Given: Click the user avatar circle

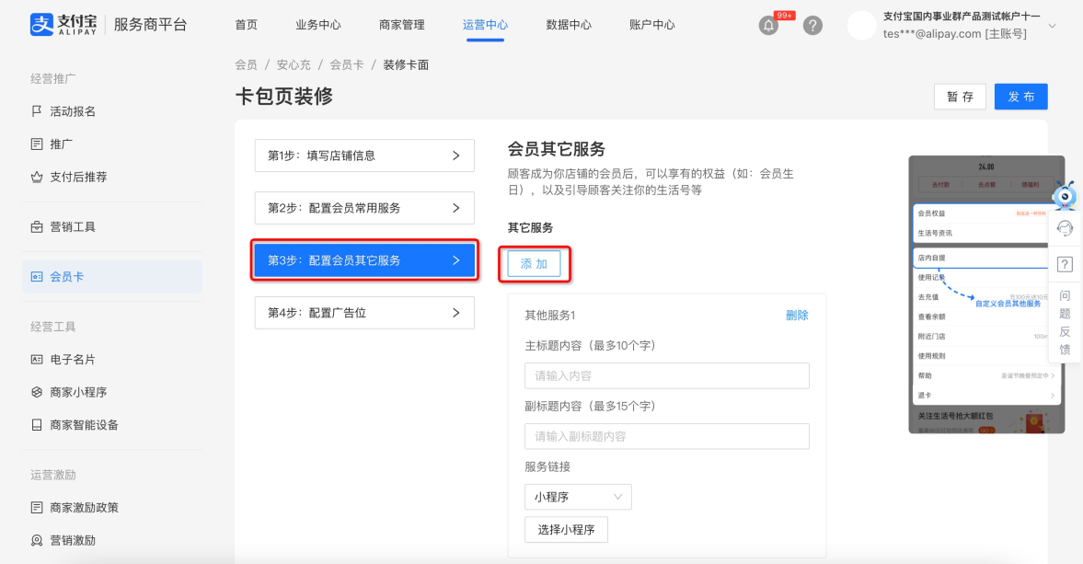Looking at the screenshot, I should tap(861, 26).
